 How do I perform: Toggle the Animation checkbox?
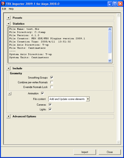pos(42,93)
